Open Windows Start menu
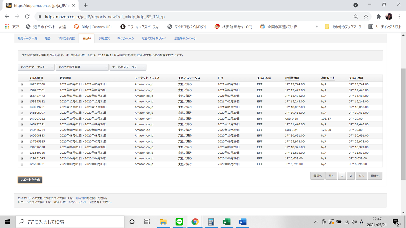The image size is (406, 228). point(8,222)
